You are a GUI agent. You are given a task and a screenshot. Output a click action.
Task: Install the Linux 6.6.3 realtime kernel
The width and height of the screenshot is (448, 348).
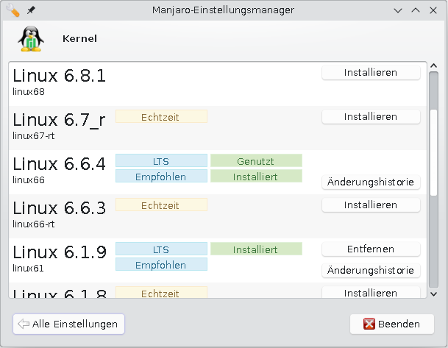371,205
